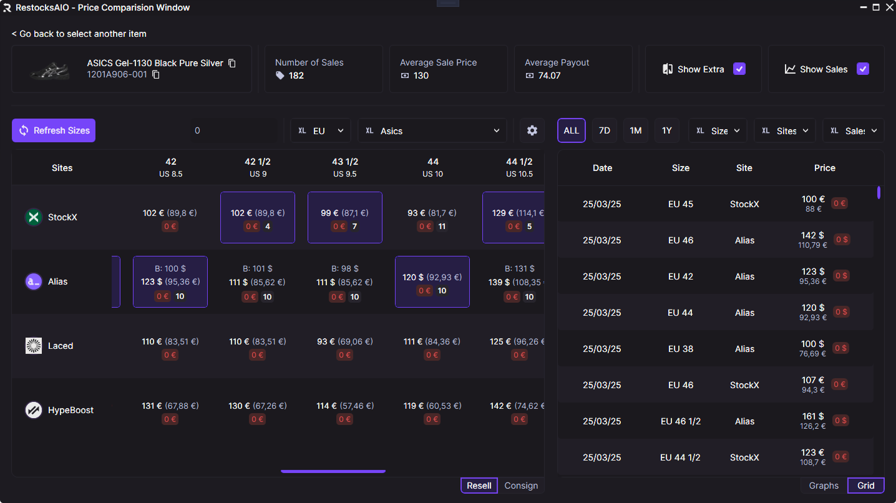Switch to Consign mode
Screen dimensions: 896x503
(x=521, y=486)
